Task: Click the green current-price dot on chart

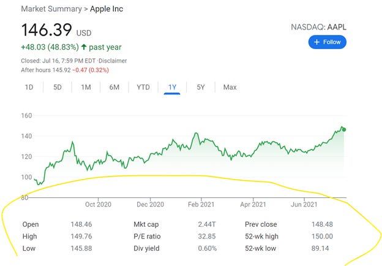Action: (344, 130)
